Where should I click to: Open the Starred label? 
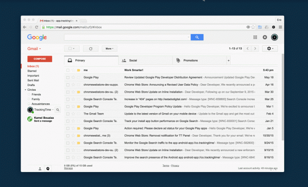pos(32,71)
